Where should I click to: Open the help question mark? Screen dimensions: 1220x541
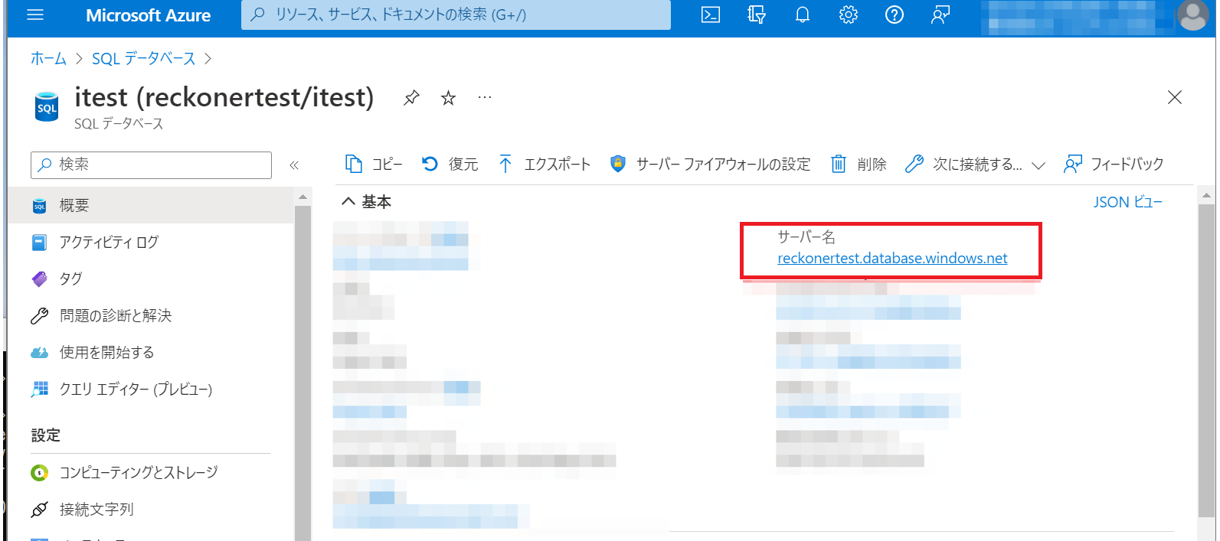coord(895,15)
